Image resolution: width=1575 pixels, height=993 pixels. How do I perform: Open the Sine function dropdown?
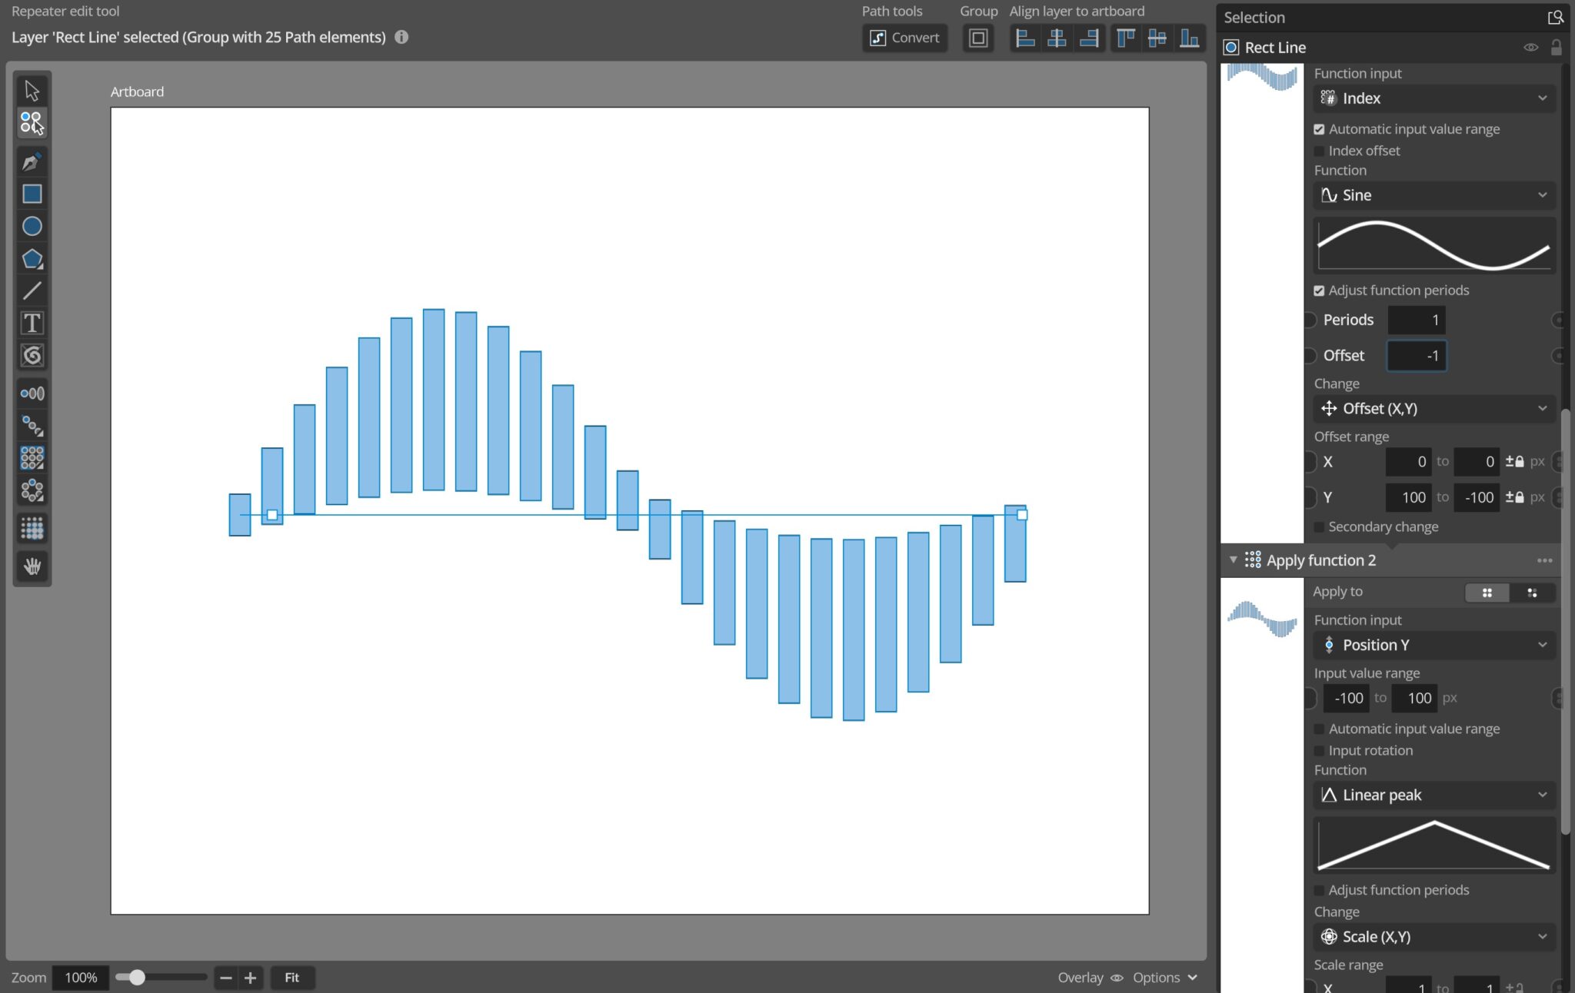(1433, 195)
